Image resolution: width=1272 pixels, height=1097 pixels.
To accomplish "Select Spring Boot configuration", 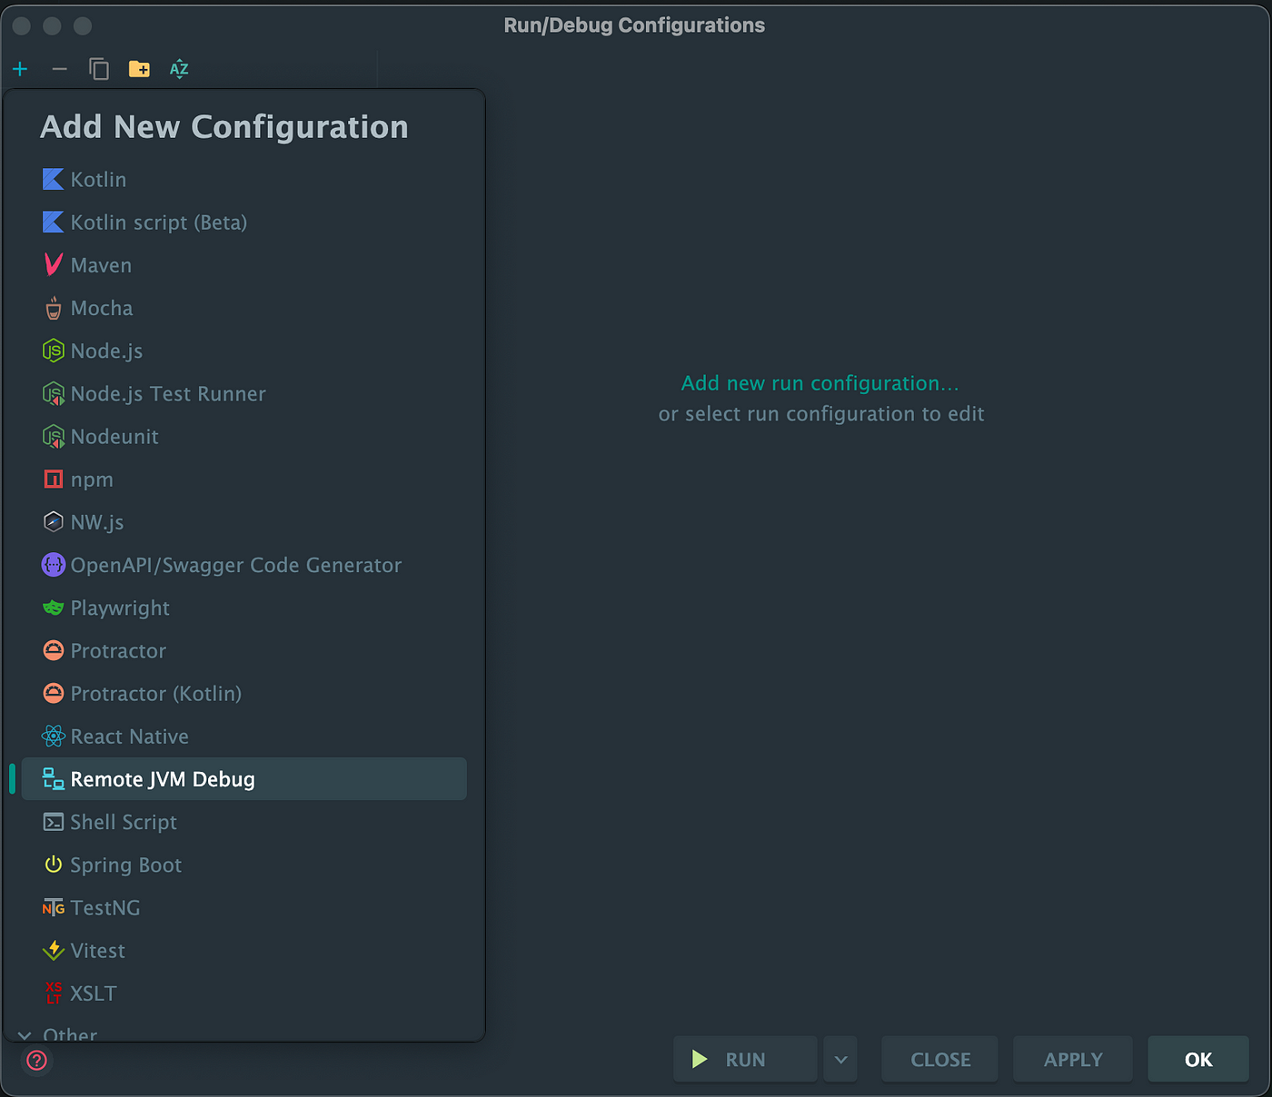I will point(126,865).
